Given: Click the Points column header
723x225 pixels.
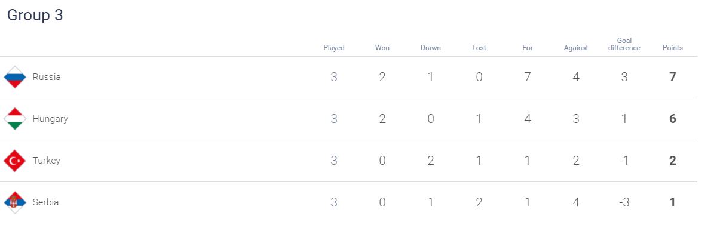Looking at the screenshot, I should pos(673,48).
